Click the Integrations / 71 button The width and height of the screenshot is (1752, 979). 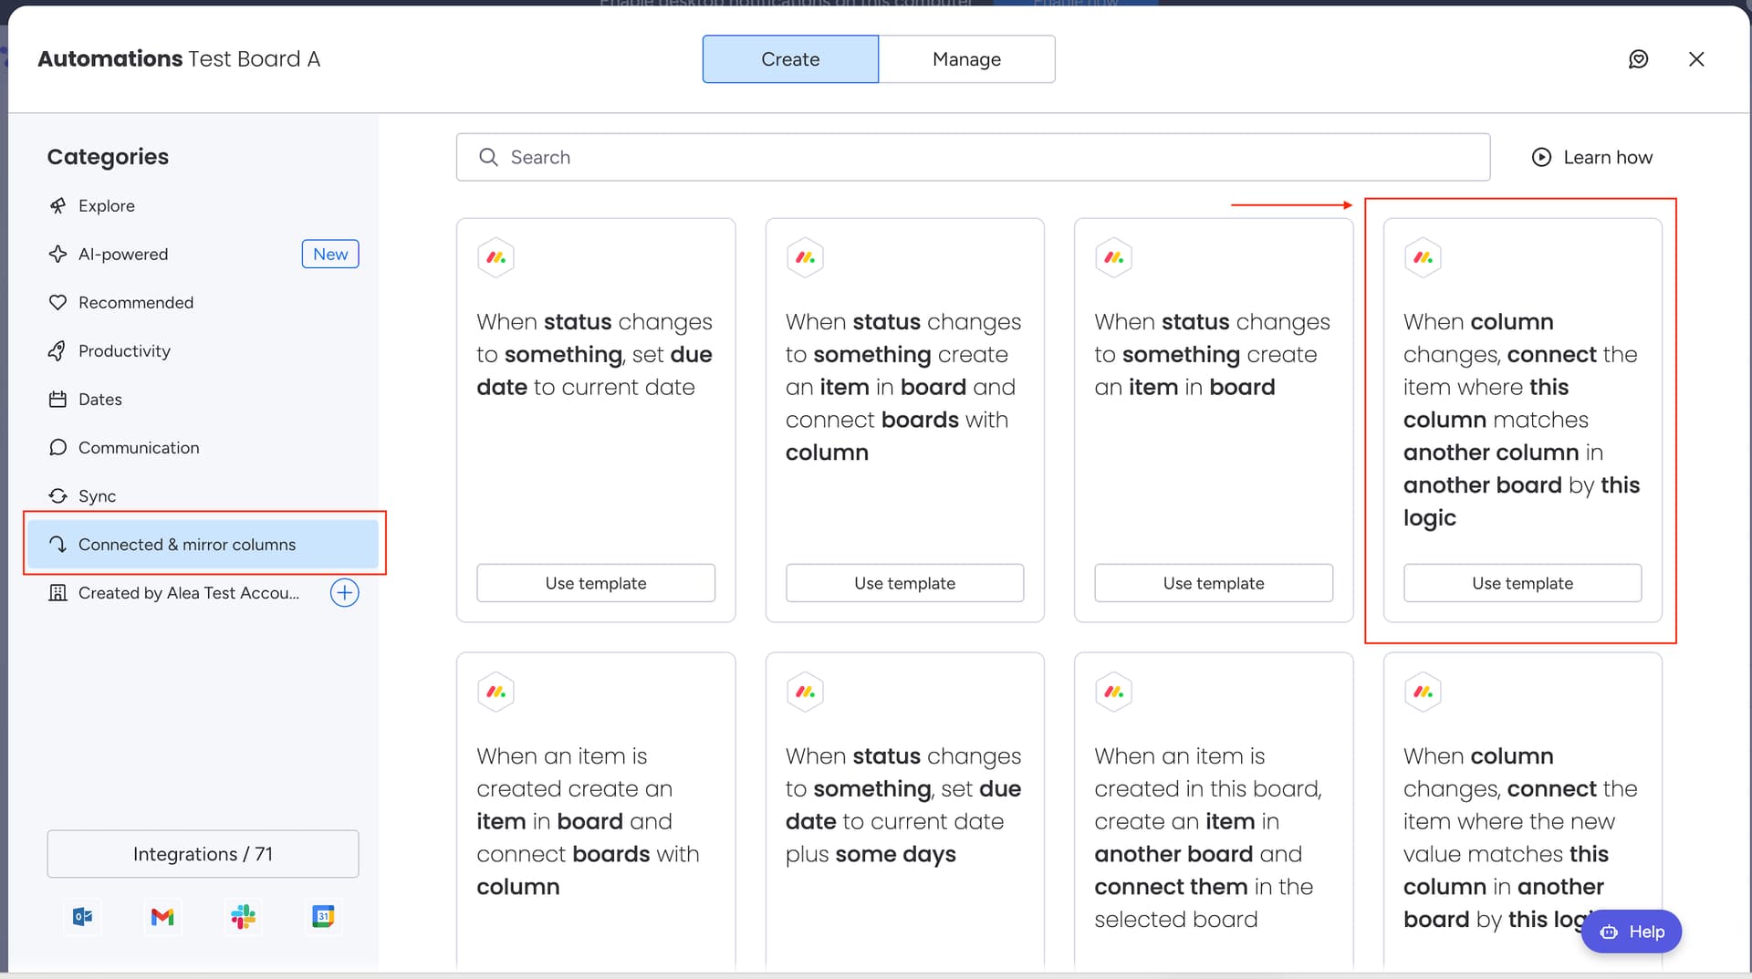(203, 854)
